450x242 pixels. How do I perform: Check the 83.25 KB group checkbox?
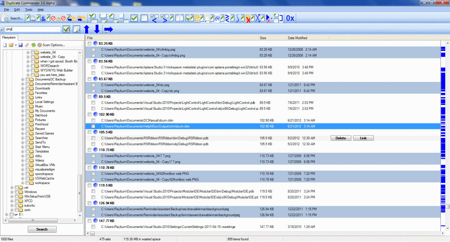(89, 43)
